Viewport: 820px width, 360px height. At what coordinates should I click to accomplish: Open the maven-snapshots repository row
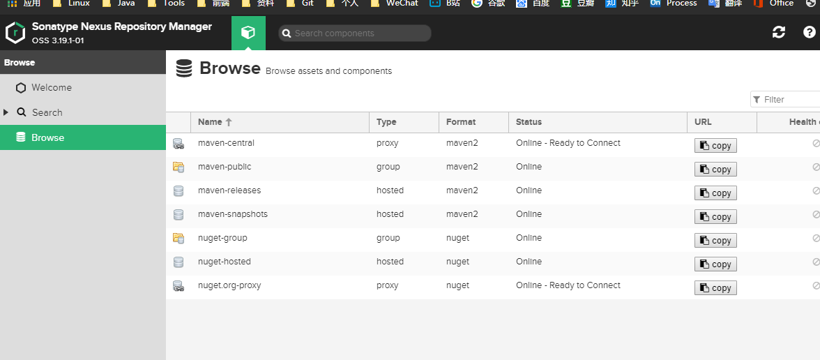coord(492,216)
